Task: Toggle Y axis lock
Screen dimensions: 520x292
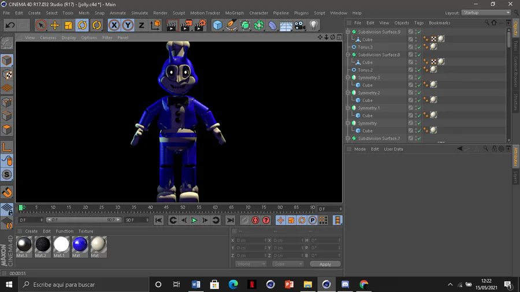Action: 128,25
